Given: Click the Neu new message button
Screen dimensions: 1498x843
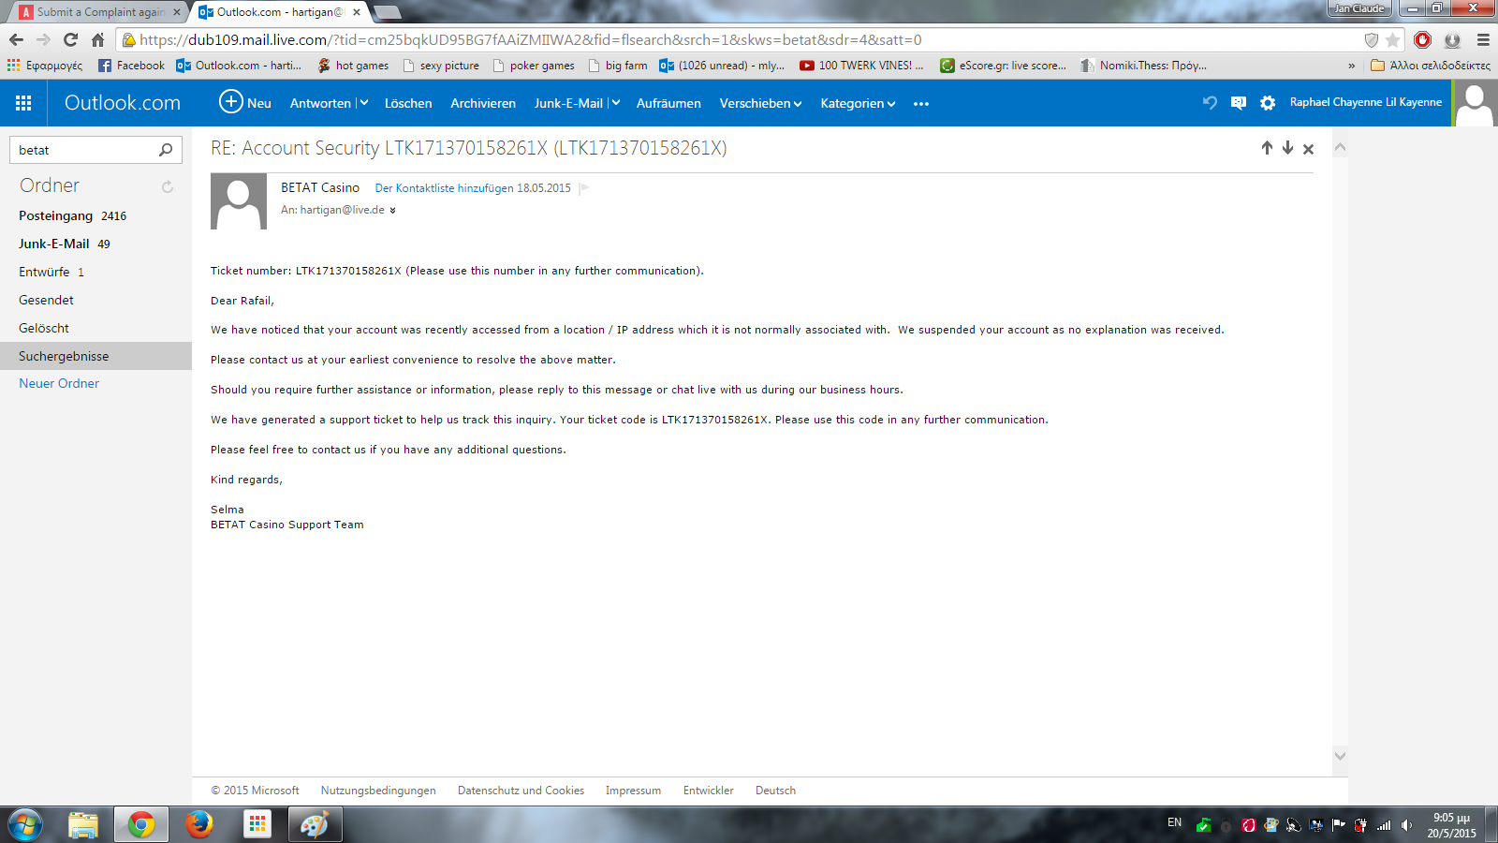Looking at the screenshot, I should (245, 103).
